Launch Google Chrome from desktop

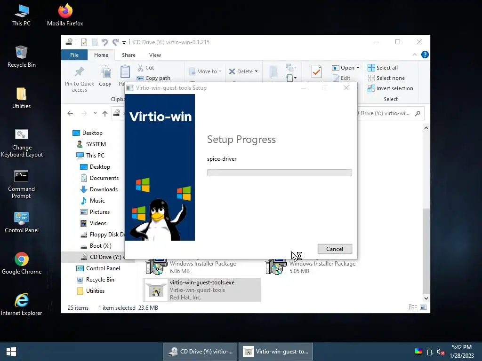point(22,263)
